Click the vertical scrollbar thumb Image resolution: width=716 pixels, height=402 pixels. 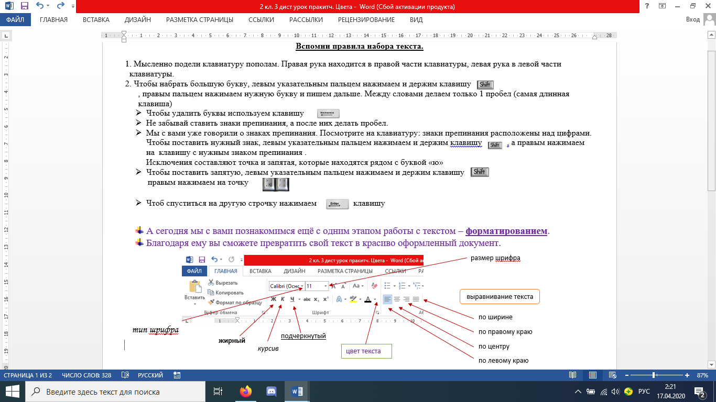pyautogui.click(x=711, y=120)
